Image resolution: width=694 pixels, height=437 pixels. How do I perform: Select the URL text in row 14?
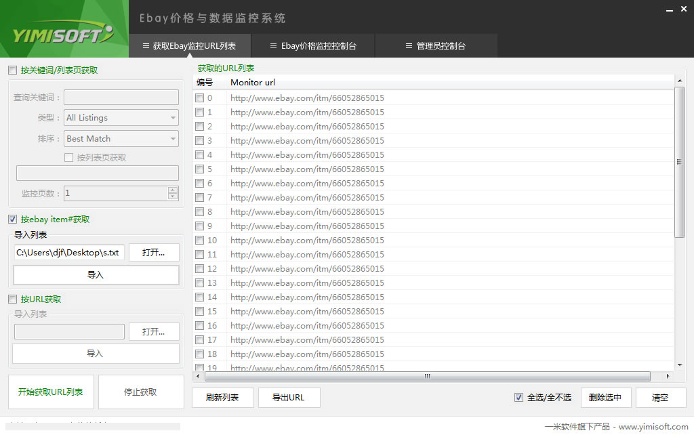[307, 297]
